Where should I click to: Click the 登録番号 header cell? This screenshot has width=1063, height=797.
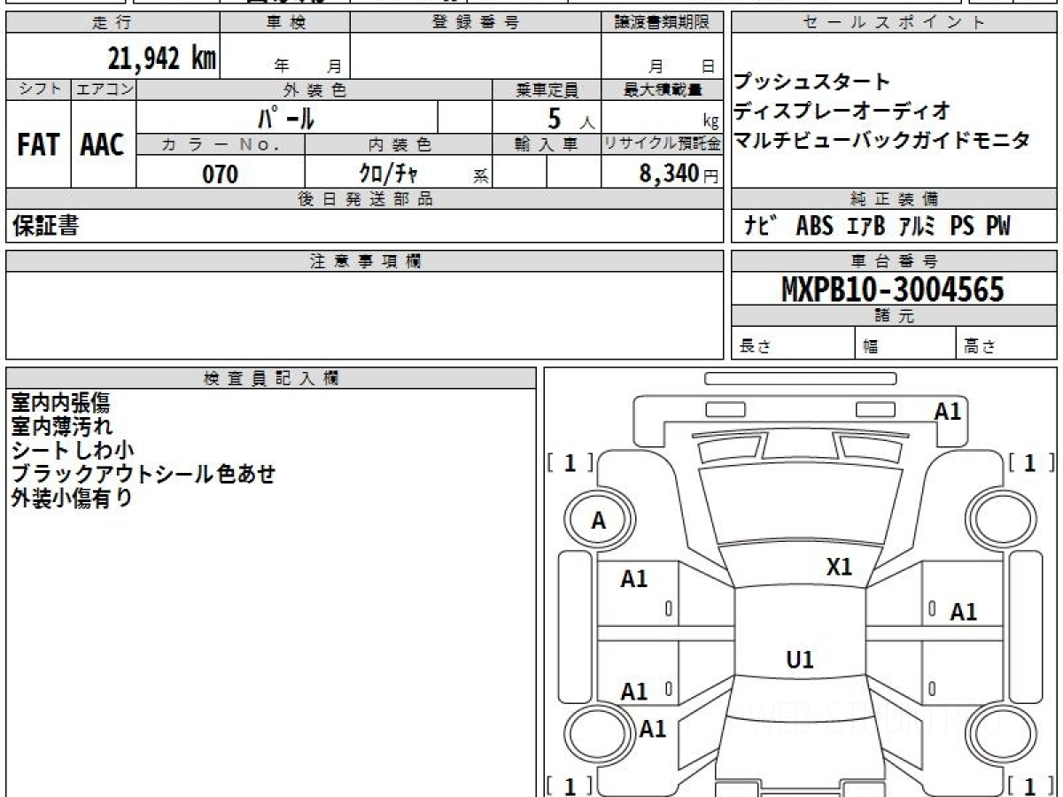coord(476,23)
